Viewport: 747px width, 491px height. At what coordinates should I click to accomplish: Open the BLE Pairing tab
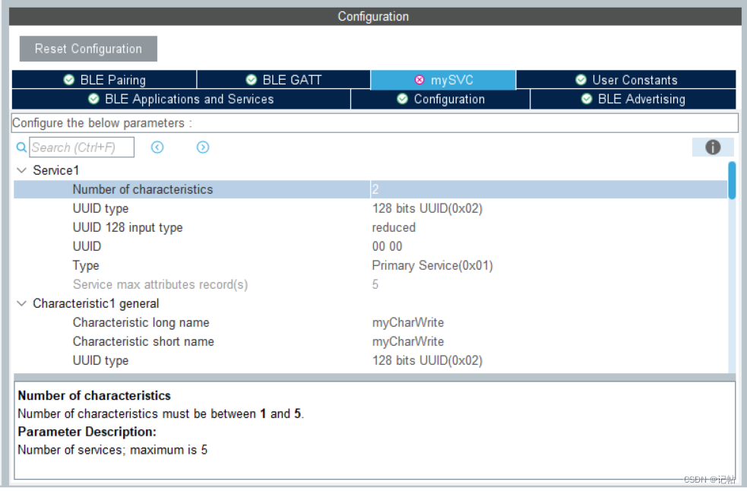(104, 80)
